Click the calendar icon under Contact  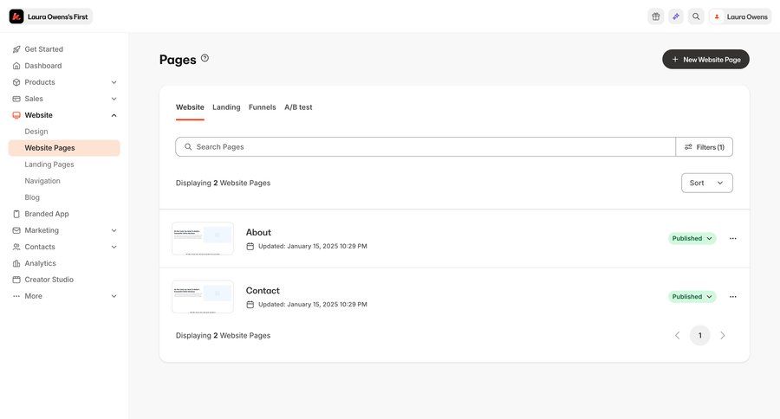pyautogui.click(x=250, y=304)
